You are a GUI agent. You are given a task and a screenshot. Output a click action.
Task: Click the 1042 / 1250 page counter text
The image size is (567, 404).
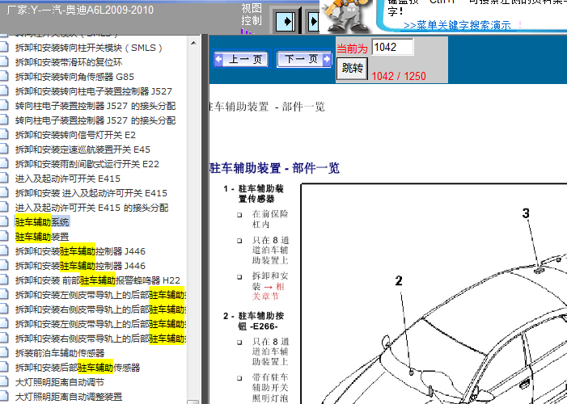click(399, 76)
